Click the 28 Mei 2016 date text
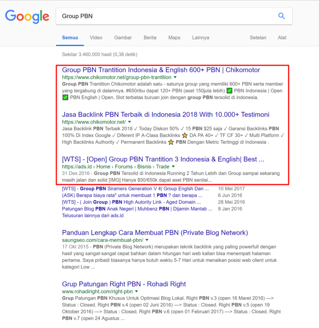Screen dimensions: 319x328 click(x=231, y=202)
